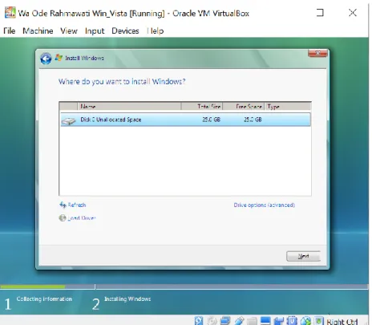The width and height of the screenshot is (372, 325).
Task: Click the mouse integration status icon
Action: click(x=305, y=321)
